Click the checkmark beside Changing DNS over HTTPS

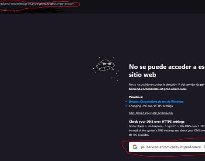[x=126, y=106]
